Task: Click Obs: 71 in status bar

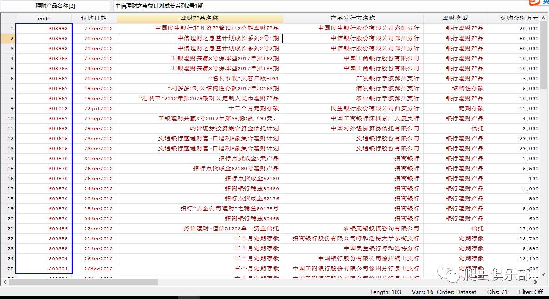Action: [x=497, y=292]
